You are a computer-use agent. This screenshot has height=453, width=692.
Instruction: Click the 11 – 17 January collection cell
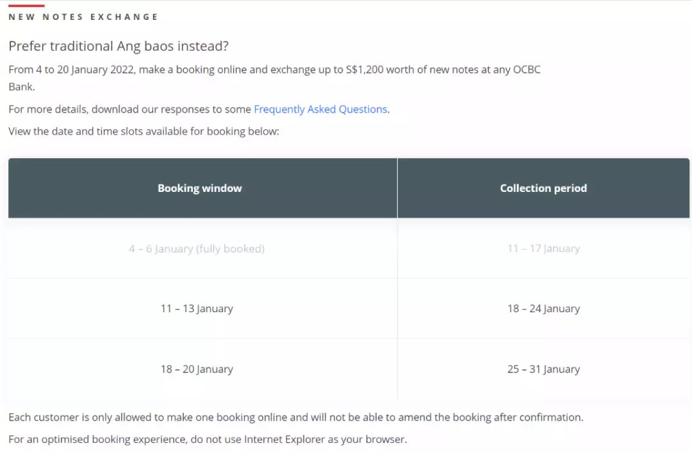pyautogui.click(x=543, y=248)
